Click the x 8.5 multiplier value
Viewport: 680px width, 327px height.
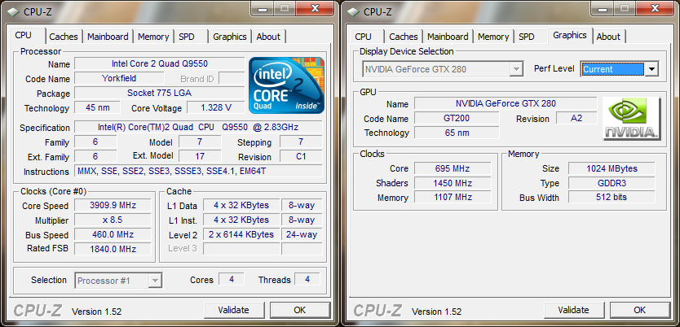point(113,220)
